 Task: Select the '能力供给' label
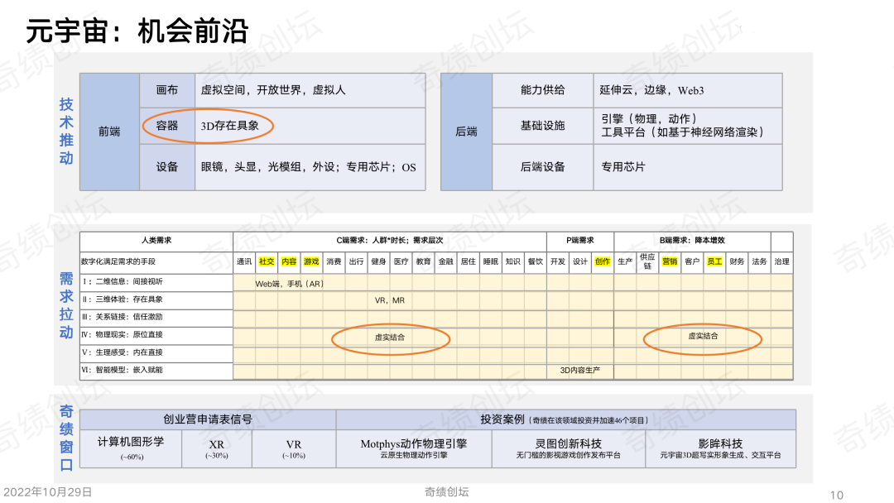coord(542,90)
